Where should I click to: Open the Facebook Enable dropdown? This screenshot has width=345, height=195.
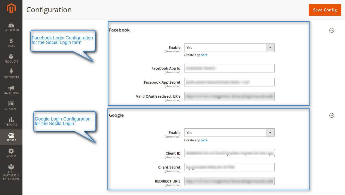point(229,48)
